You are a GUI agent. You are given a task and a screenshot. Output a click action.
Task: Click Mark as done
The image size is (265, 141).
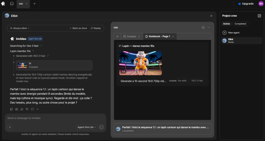78,28
